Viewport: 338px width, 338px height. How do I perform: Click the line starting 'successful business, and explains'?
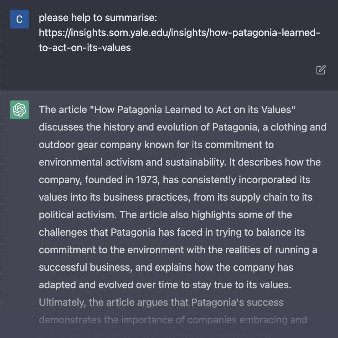click(166, 267)
